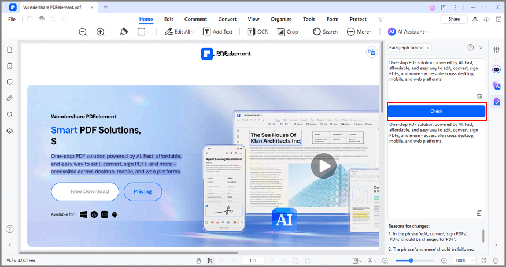Screen dimensions: 506x267
Task: Switch to the Comment tab
Action: click(x=195, y=19)
